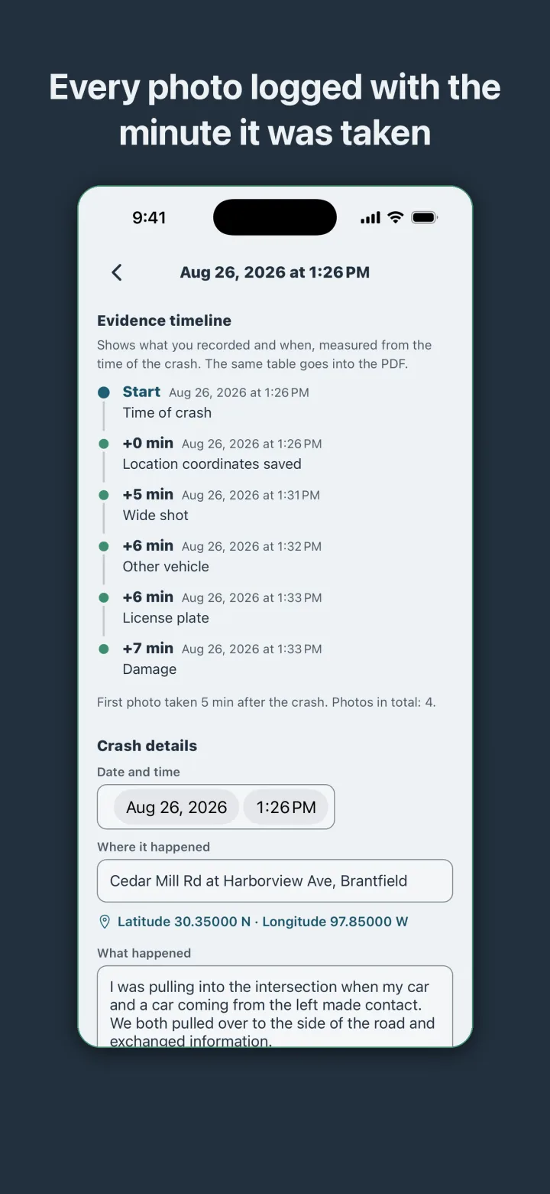Edit the Where it happened address field
550x1194 pixels.
point(275,881)
